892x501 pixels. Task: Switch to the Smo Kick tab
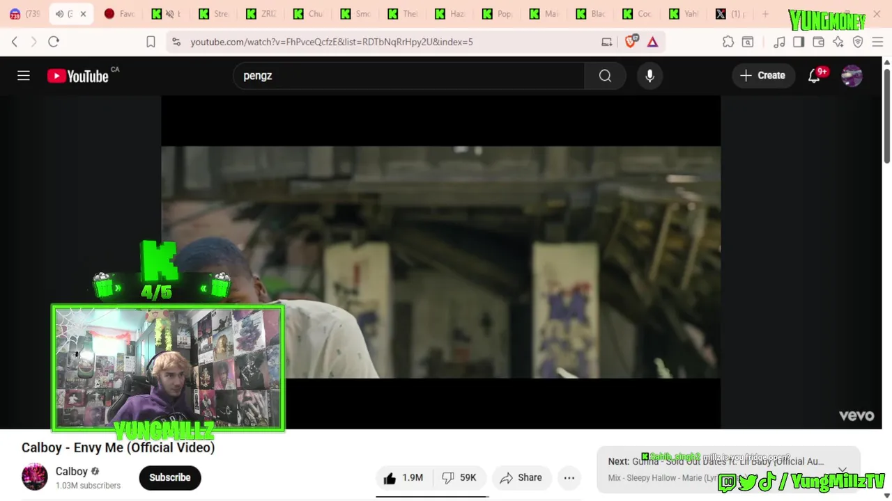point(356,14)
